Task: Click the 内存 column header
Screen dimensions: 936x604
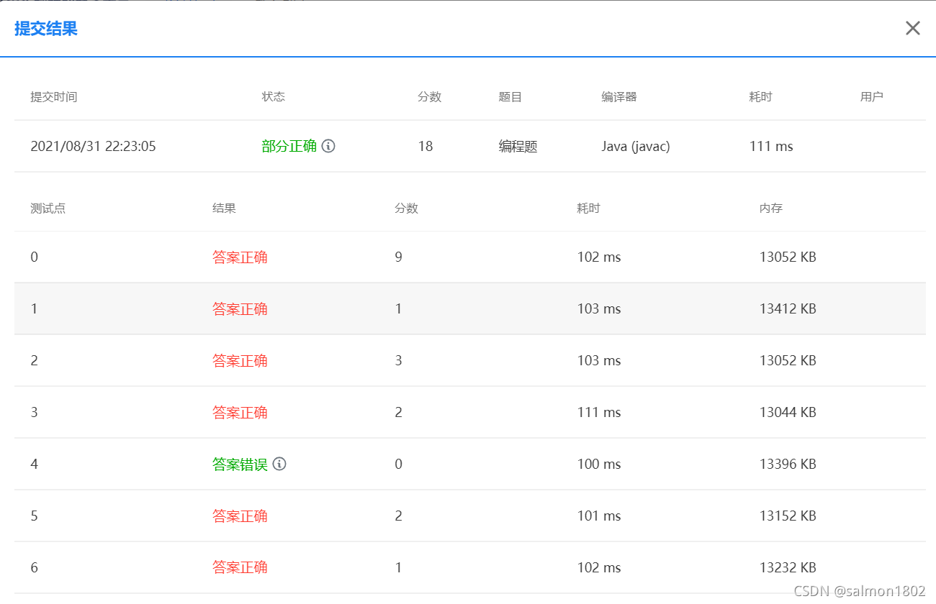Action: tap(771, 208)
